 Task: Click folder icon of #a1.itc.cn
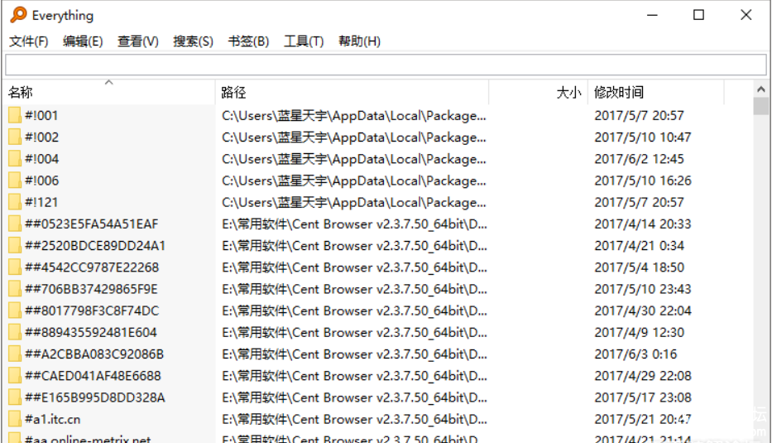coord(15,419)
